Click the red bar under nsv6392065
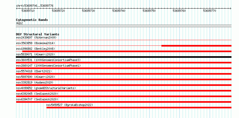This screenshot has width=239, height=118. [124, 96]
